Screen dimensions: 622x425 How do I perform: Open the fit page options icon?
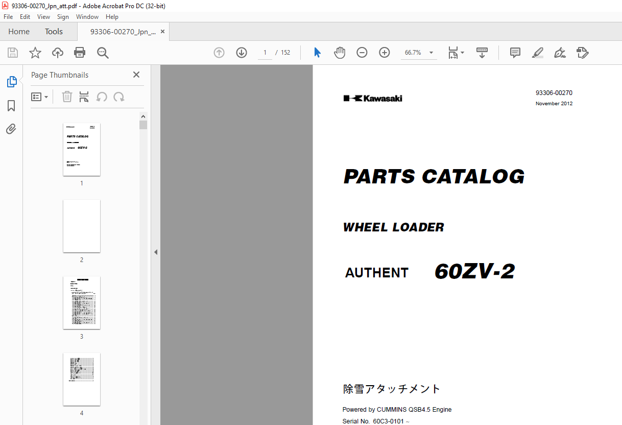point(453,53)
